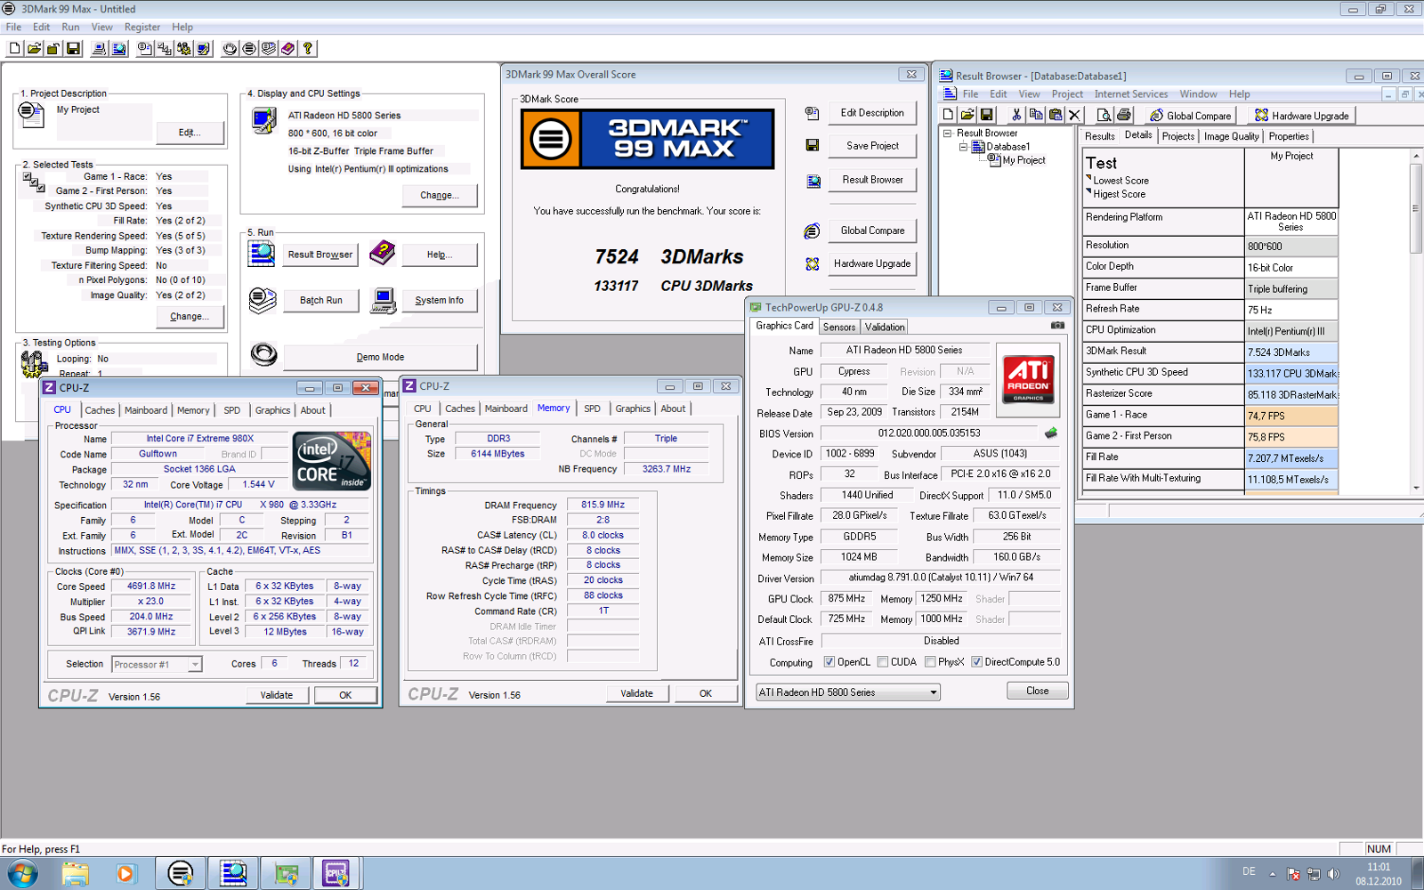Click the Result Browser toolbar icon with magnifier

pos(118,49)
